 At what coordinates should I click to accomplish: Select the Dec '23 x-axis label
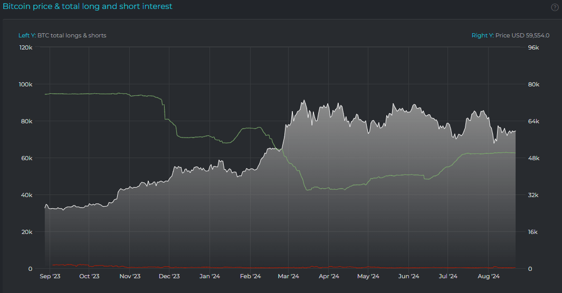click(x=169, y=276)
